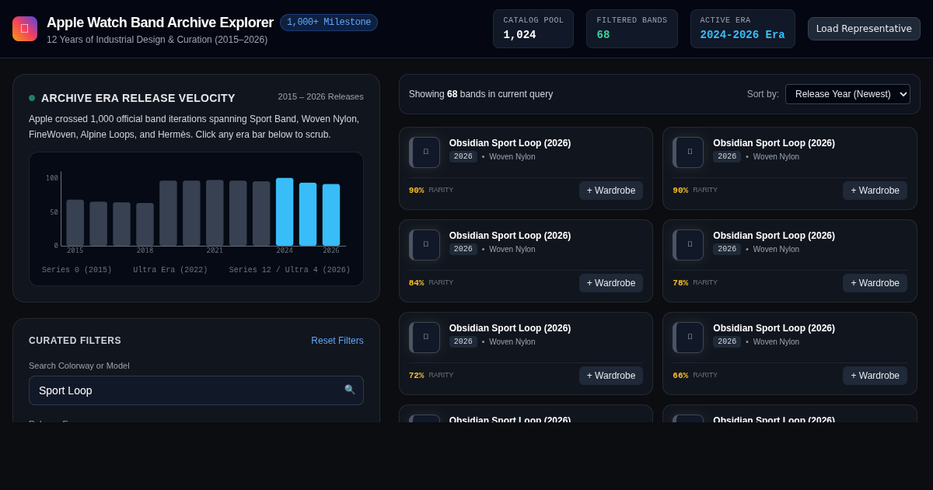The image size is (933, 490).
Task: Click the 78% rarity value
Action: (x=680, y=283)
